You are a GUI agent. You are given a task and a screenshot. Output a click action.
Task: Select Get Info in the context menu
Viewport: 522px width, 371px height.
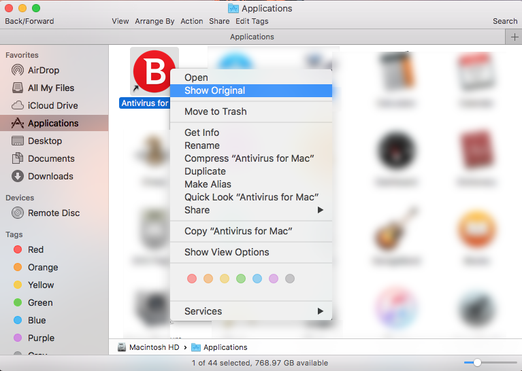point(251,132)
